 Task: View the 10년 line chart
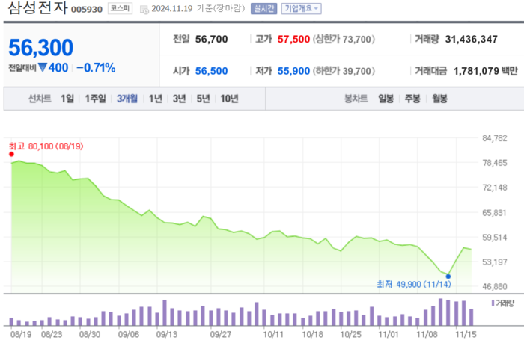pyautogui.click(x=230, y=99)
